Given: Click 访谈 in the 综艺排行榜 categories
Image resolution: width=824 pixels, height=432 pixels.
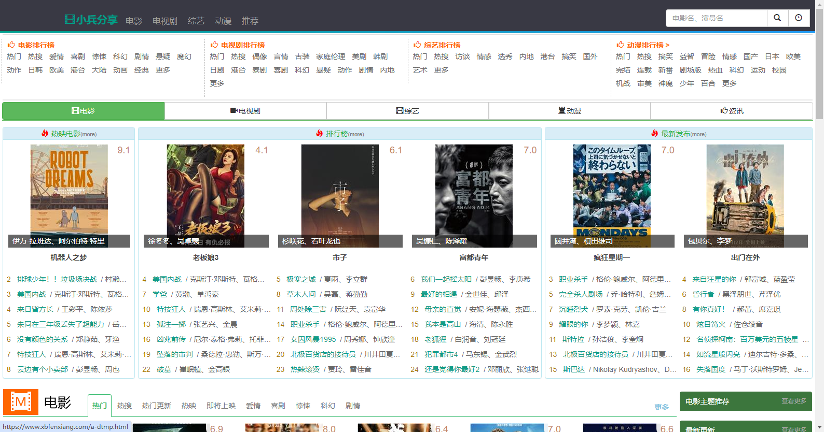Looking at the screenshot, I should click(x=462, y=56).
